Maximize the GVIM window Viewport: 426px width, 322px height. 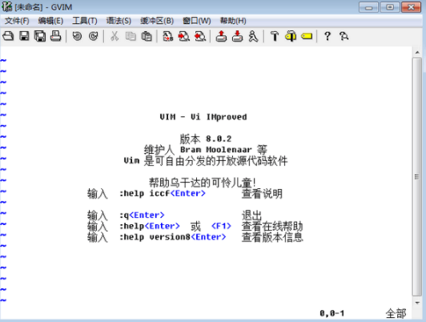coord(390,7)
